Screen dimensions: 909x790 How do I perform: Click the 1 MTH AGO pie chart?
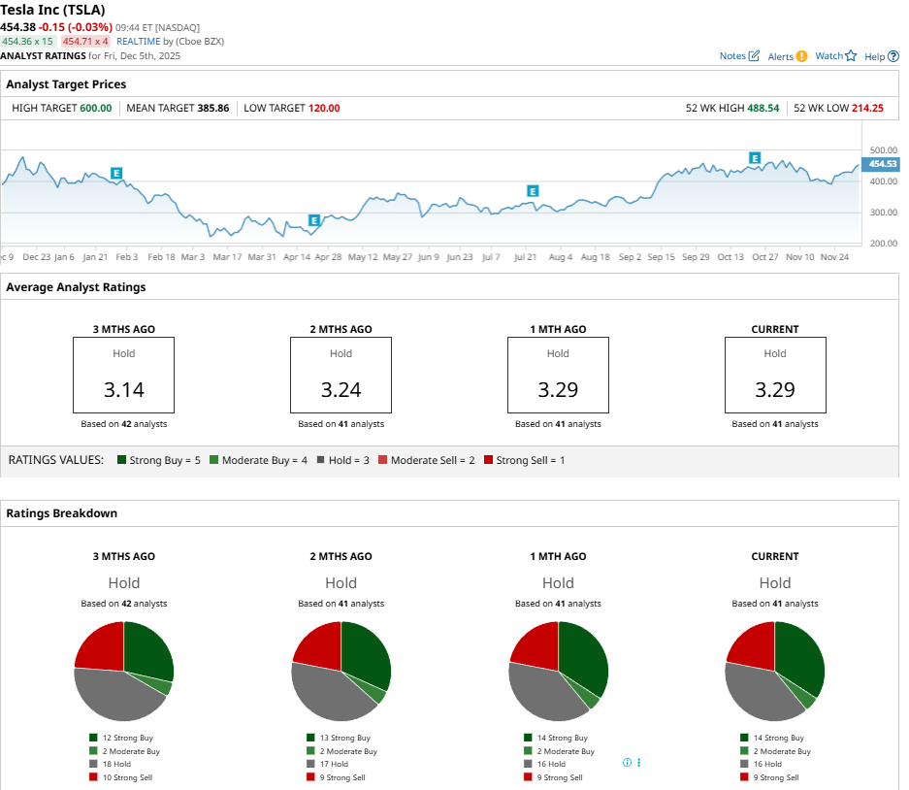(x=558, y=671)
